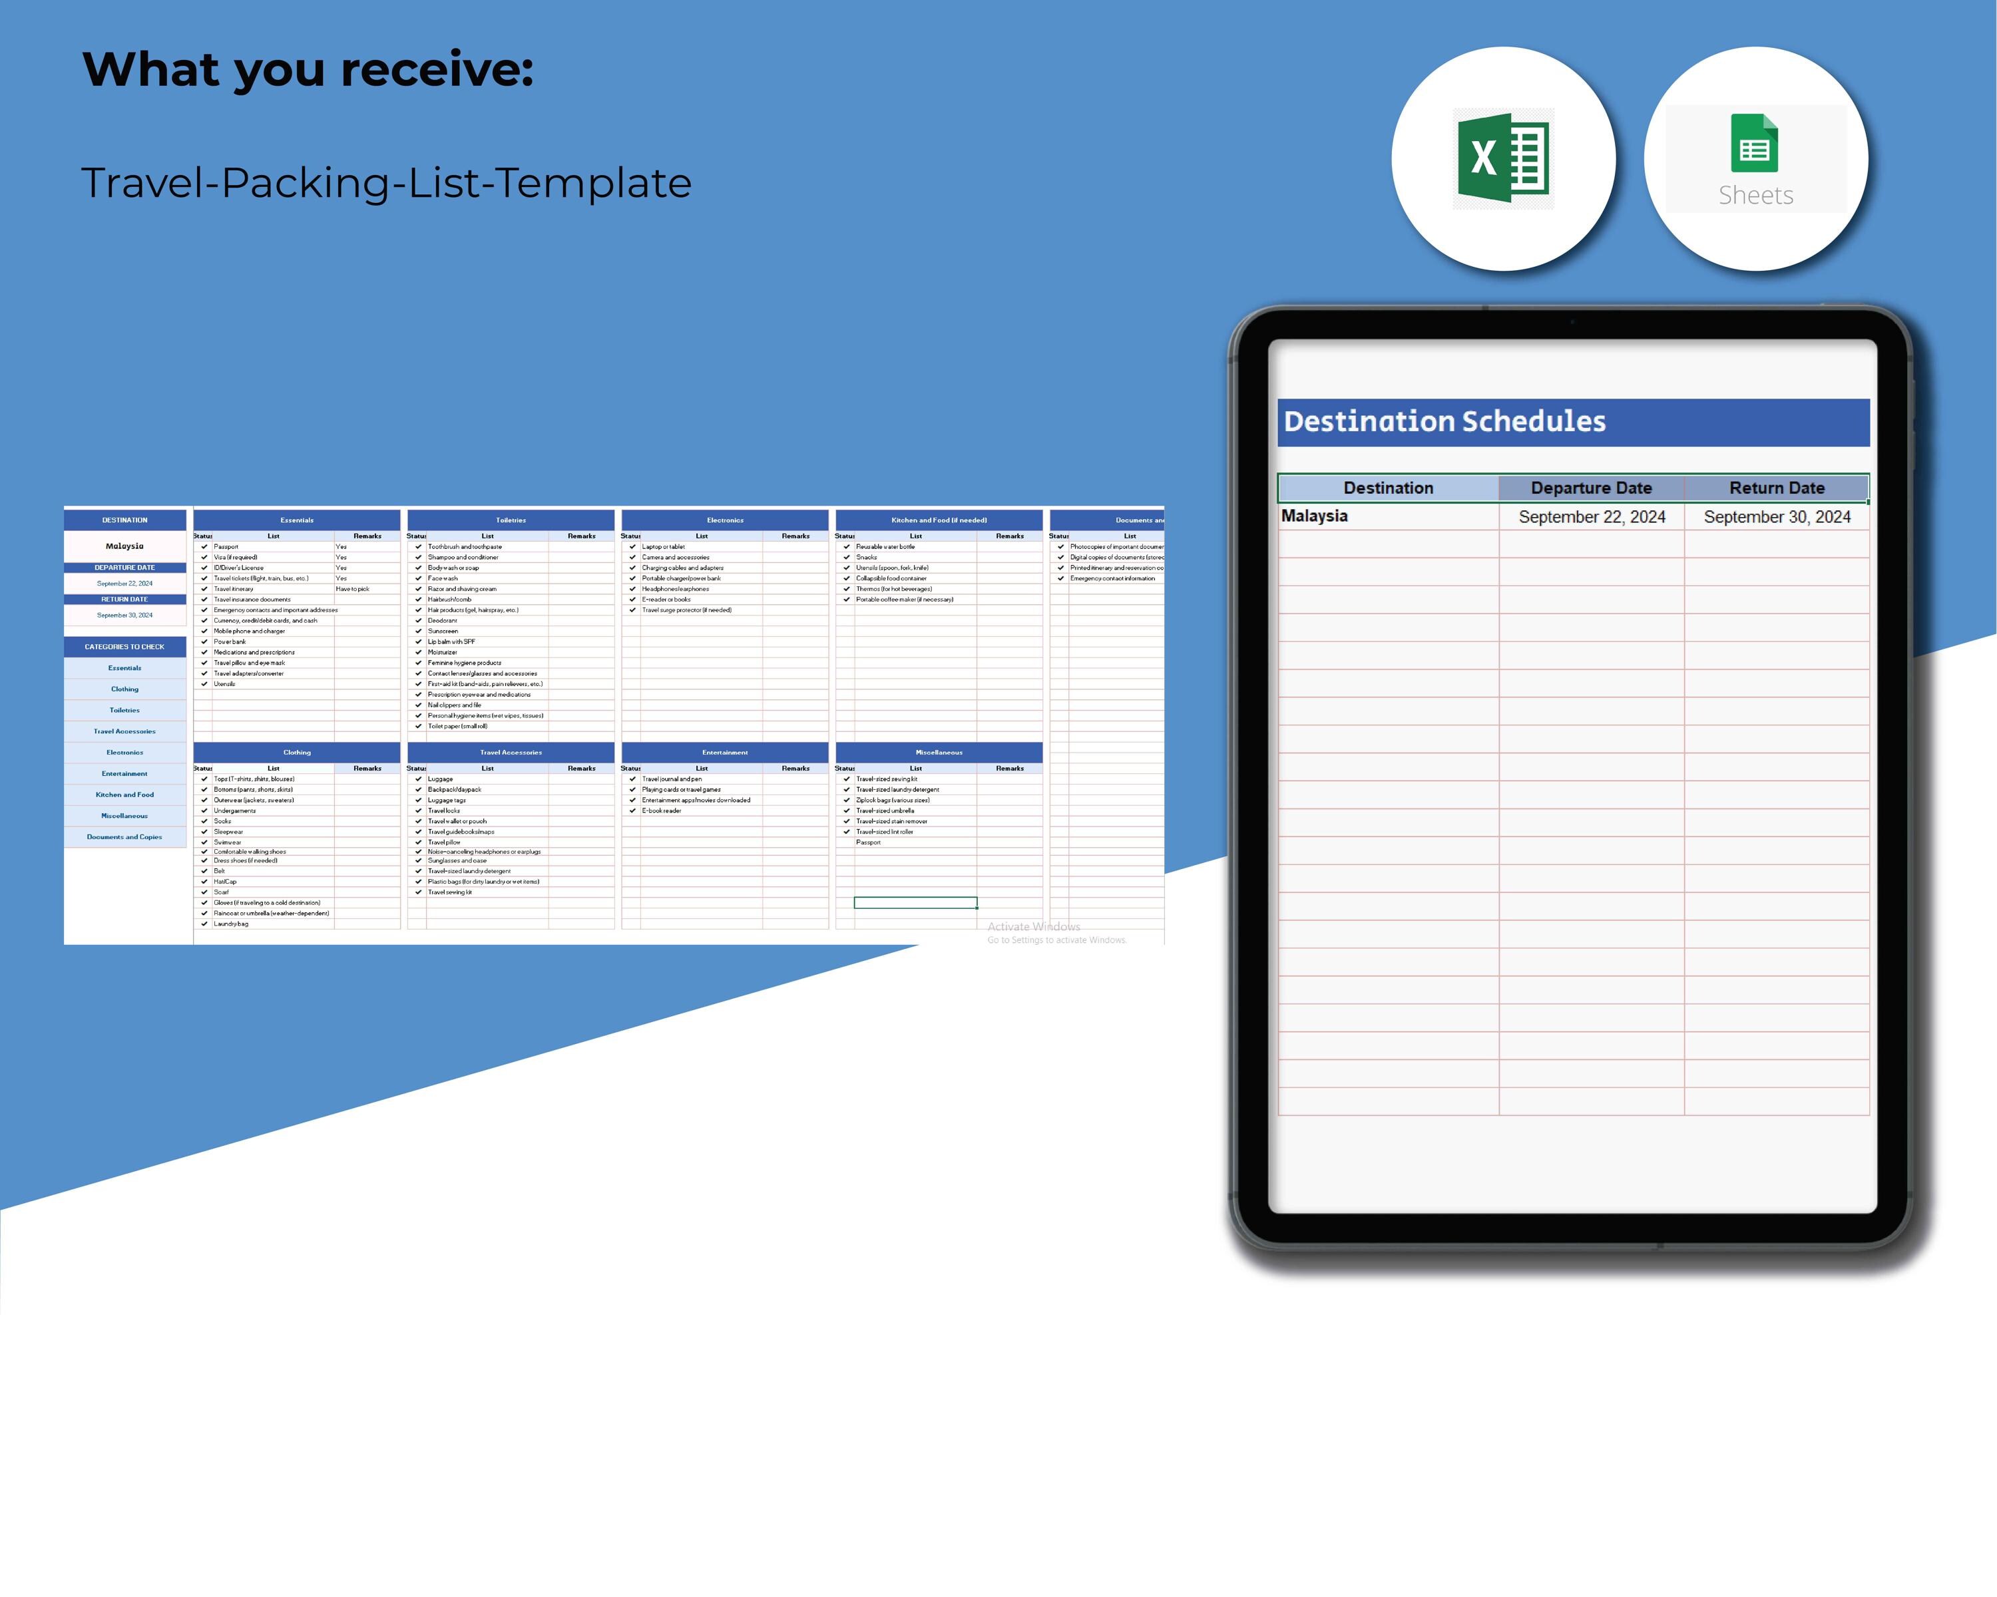
Task: Select the Departure Date column header
Action: pos(1592,488)
